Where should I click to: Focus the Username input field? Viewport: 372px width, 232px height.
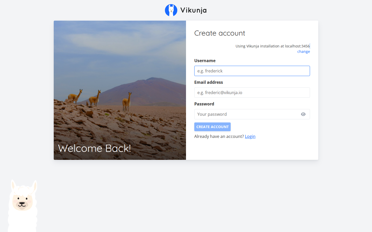(252, 71)
